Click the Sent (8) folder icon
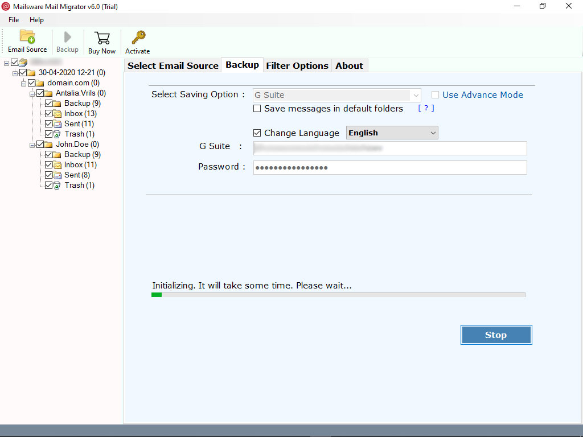583x437 pixels. coord(58,175)
